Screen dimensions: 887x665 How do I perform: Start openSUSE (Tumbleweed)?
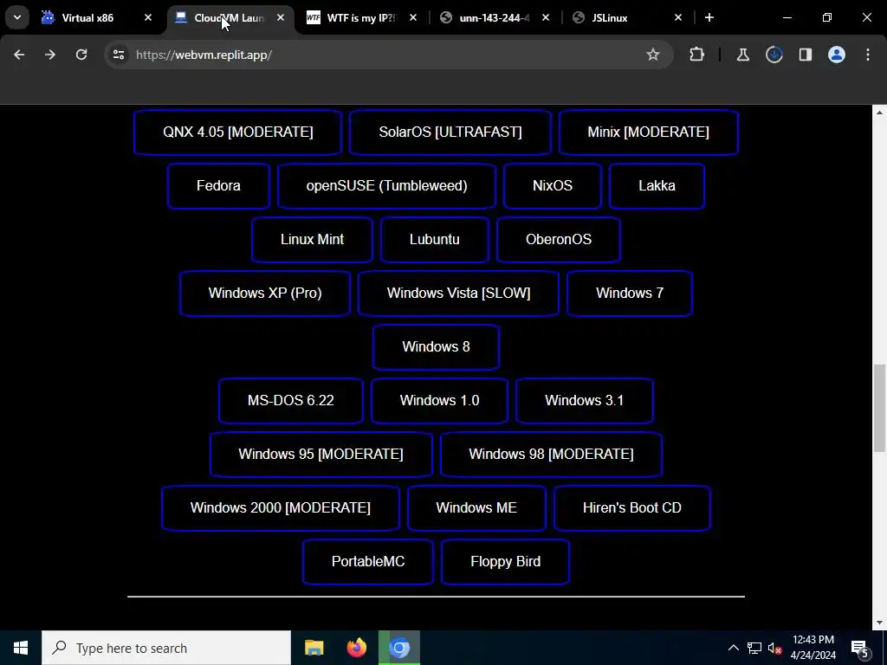[x=387, y=186]
